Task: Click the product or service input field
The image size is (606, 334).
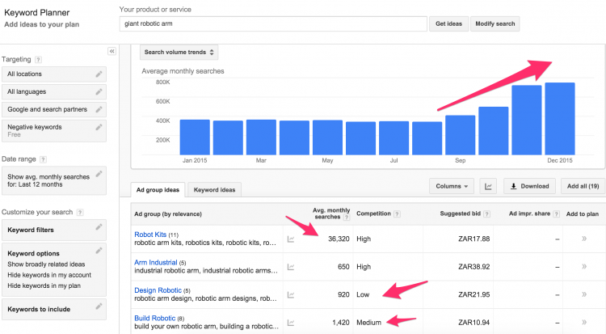Action: (272, 23)
